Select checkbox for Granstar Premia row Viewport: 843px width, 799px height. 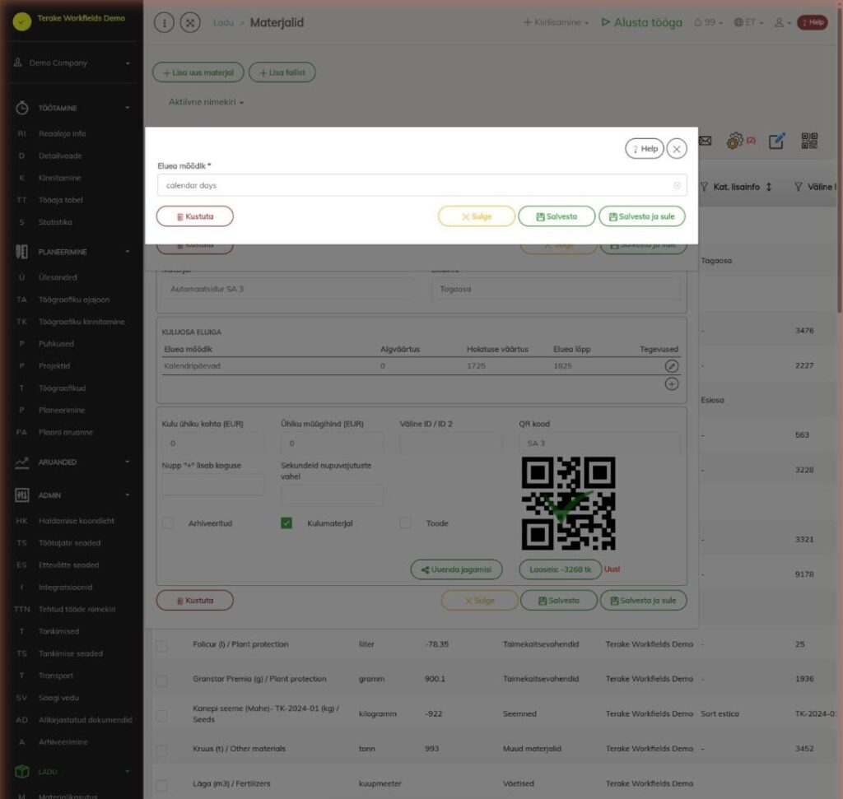tap(161, 681)
